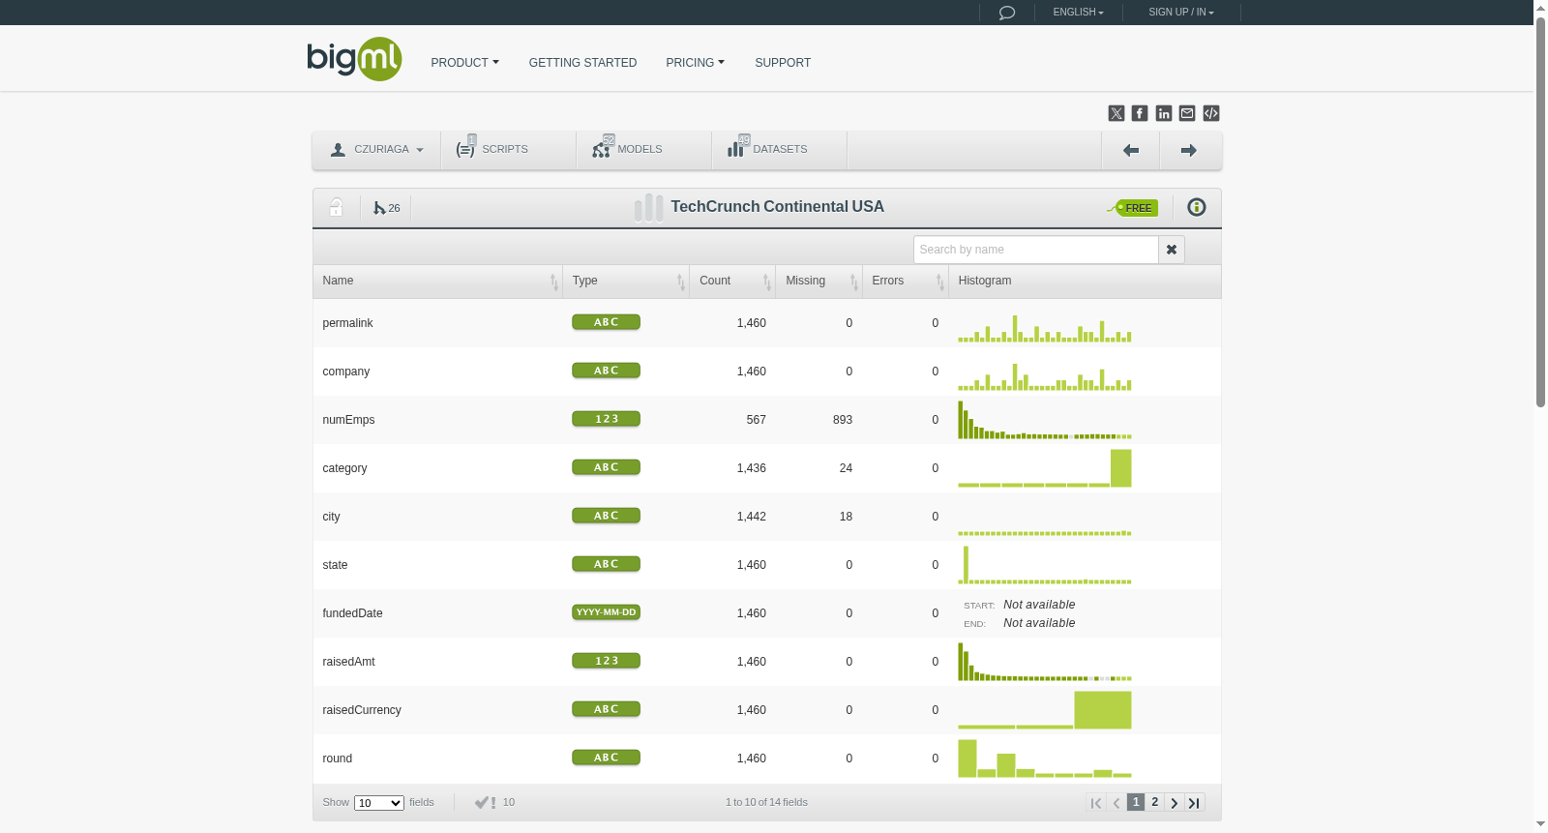Click the Search by name field
The height and width of the screenshot is (833, 1548).
(x=1036, y=250)
